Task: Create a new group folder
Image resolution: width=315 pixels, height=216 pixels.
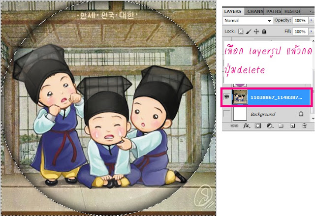Action: [281, 125]
